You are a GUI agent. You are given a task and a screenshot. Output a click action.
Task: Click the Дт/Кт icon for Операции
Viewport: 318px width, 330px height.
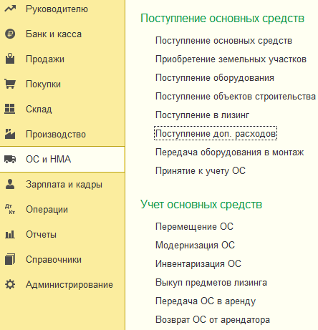point(10,209)
